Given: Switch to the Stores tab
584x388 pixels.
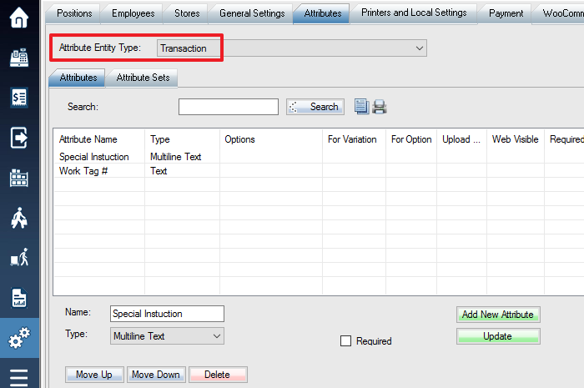Looking at the screenshot, I should coord(187,13).
